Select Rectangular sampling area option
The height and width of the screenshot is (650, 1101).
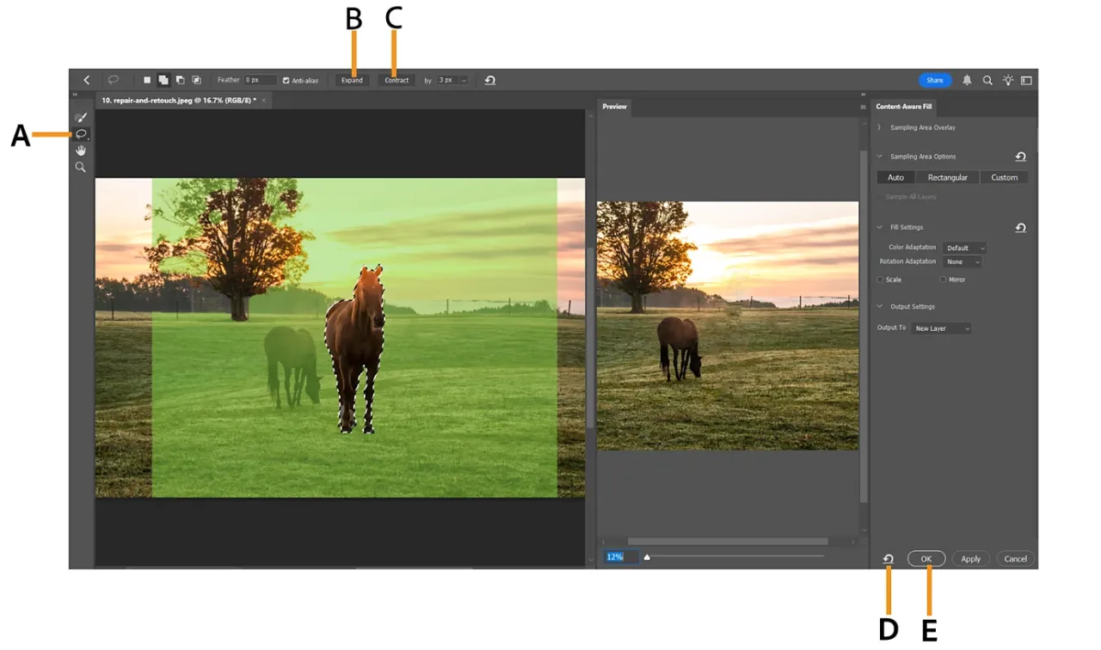tap(947, 177)
